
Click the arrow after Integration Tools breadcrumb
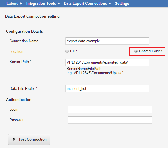click(x=59, y=4)
